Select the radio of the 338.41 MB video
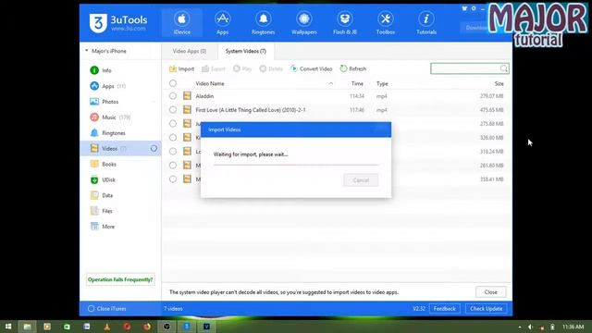The height and width of the screenshot is (333, 592). (173, 179)
